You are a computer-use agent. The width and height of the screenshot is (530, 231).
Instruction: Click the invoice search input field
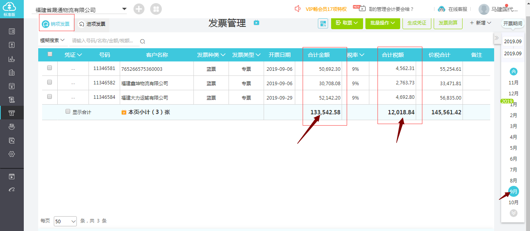pos(103,41)
